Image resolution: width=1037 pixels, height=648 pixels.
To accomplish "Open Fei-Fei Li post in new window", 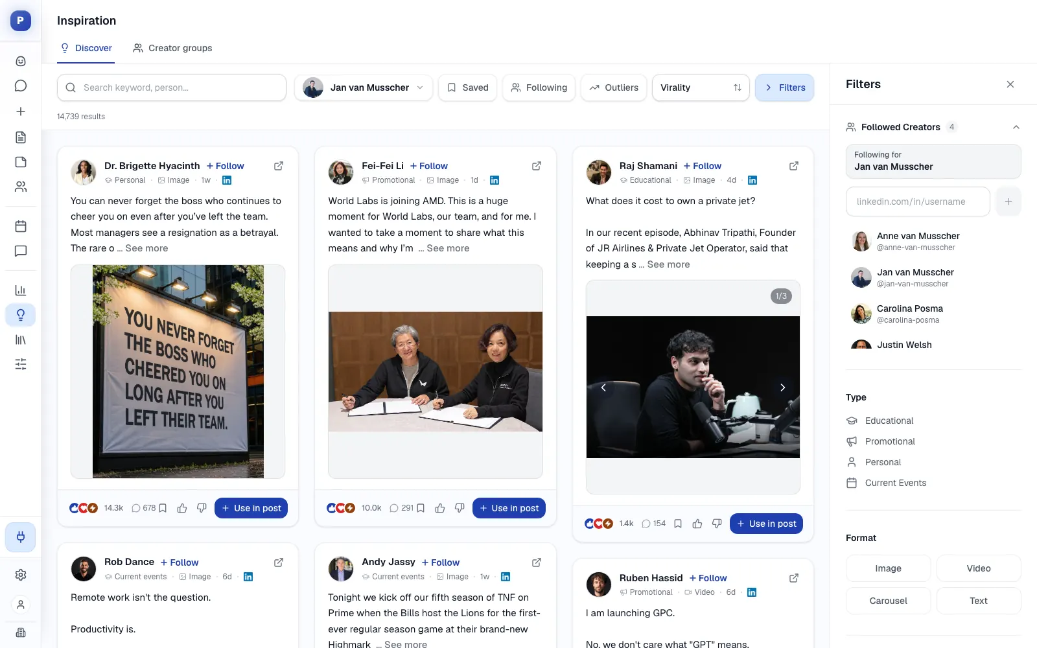I will click(x=537, y=166).
